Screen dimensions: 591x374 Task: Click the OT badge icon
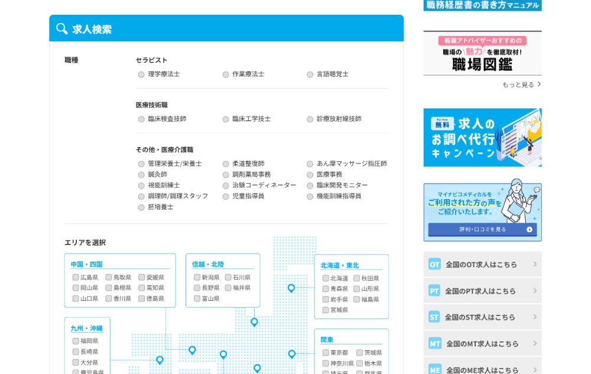click(x=434, y=264)
